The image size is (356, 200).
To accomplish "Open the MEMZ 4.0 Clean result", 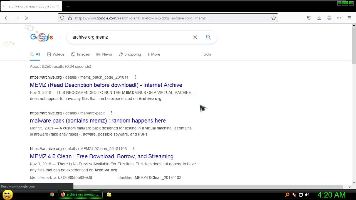I will tap(102, 156).
